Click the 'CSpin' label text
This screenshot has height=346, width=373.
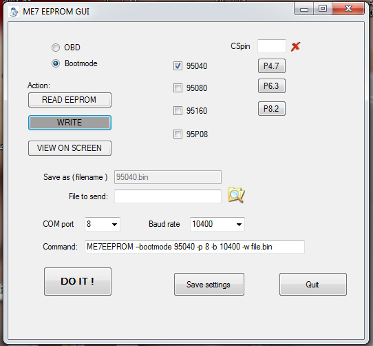240,46
